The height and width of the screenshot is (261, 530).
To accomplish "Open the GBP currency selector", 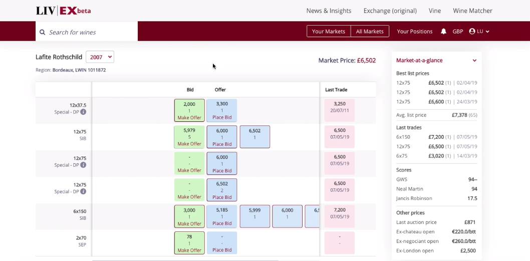I will [458, 32].
